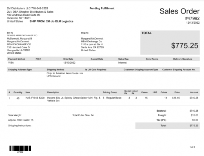Click 2M Distributors LLC 718-649-2525 line

[27, 9]
